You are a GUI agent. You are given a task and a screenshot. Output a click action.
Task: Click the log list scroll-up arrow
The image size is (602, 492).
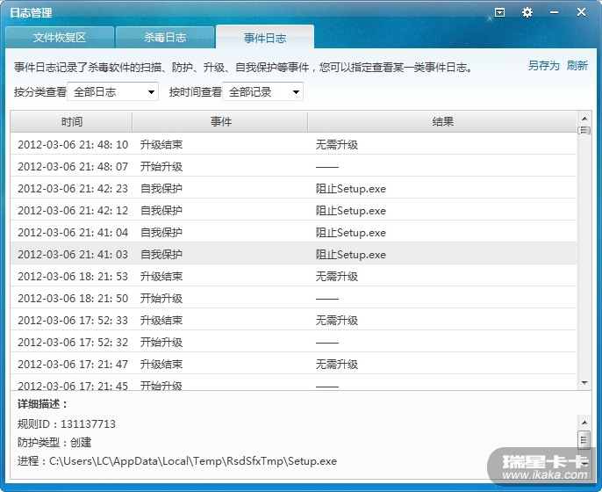584,119
